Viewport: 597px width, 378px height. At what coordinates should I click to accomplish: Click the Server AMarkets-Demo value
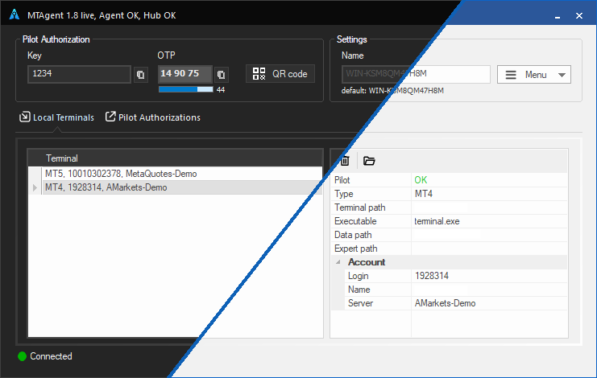[445, 303]
